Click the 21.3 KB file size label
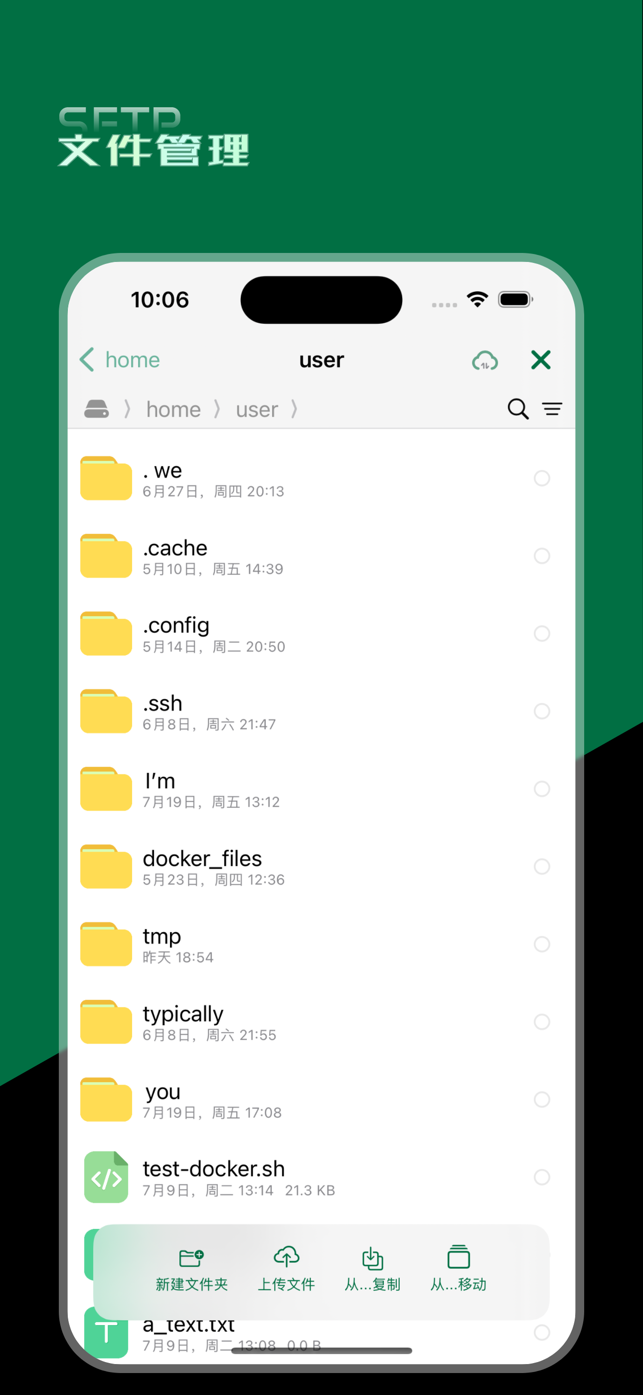The height and width of the screenshot is (1395, 643). pos(310,1190)
